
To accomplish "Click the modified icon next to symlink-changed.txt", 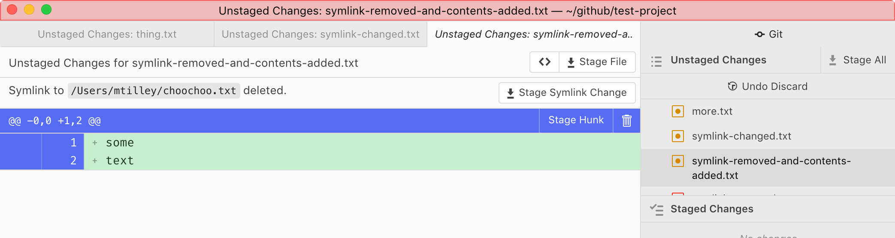I will coord(677,136).
